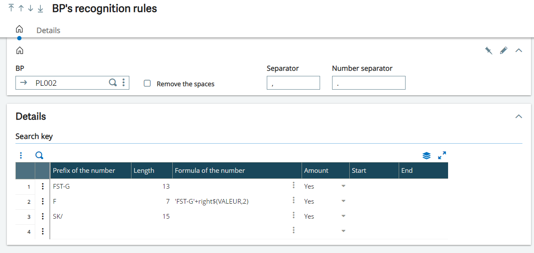The width and height of the screenshot is (534, 253).
Task: Go to first record arrow icon
Action: (11, 8)
